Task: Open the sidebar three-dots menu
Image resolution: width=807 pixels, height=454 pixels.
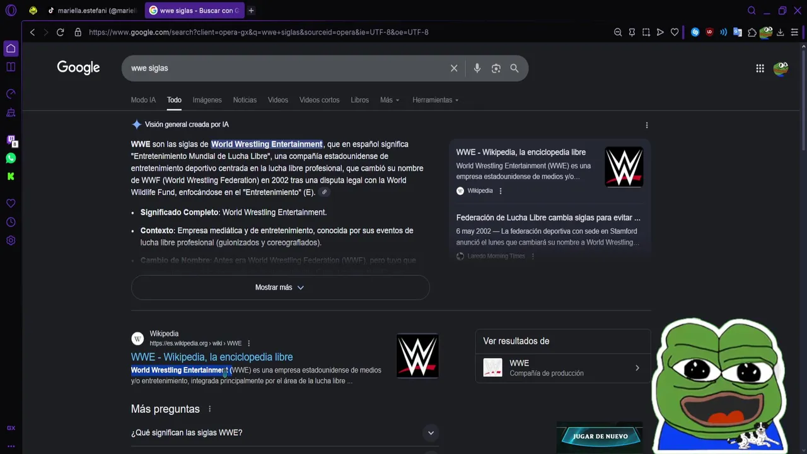Action: pos(11,446)
